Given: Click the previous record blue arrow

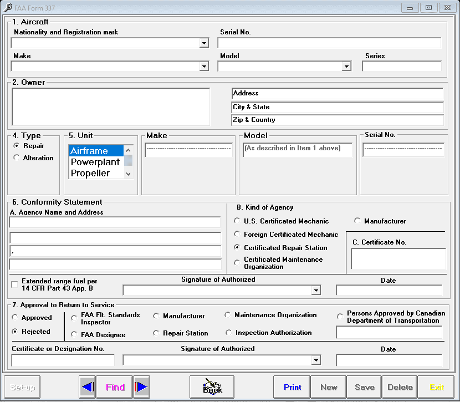Looking at the screenshot, I should point(88,387).
